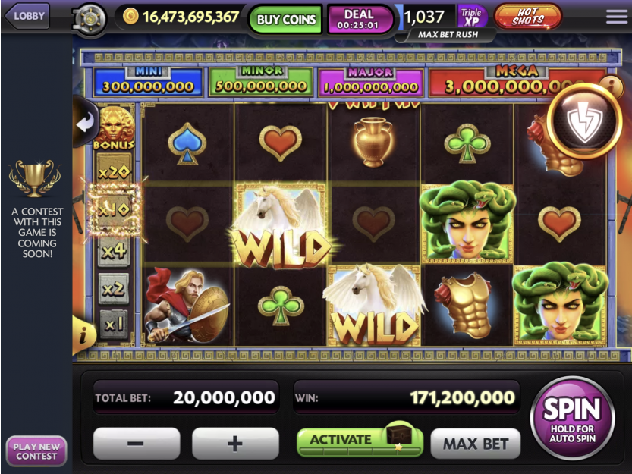Toggle the Triple XP boost badge

tap(471, 17)
